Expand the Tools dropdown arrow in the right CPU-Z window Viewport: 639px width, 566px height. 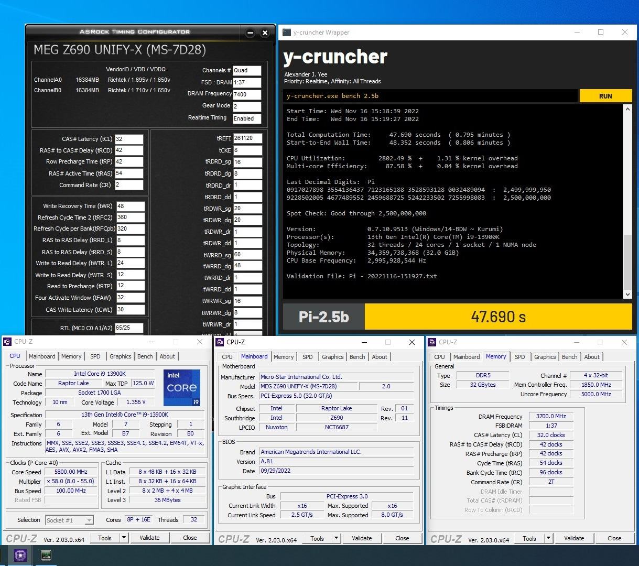[x=548, y=538]
